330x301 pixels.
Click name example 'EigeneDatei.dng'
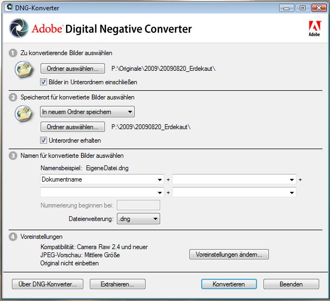coord(107,168)
